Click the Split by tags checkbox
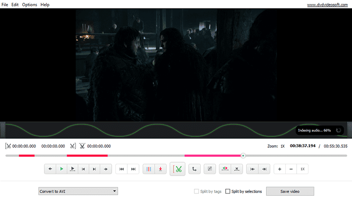 pos(196,192)
